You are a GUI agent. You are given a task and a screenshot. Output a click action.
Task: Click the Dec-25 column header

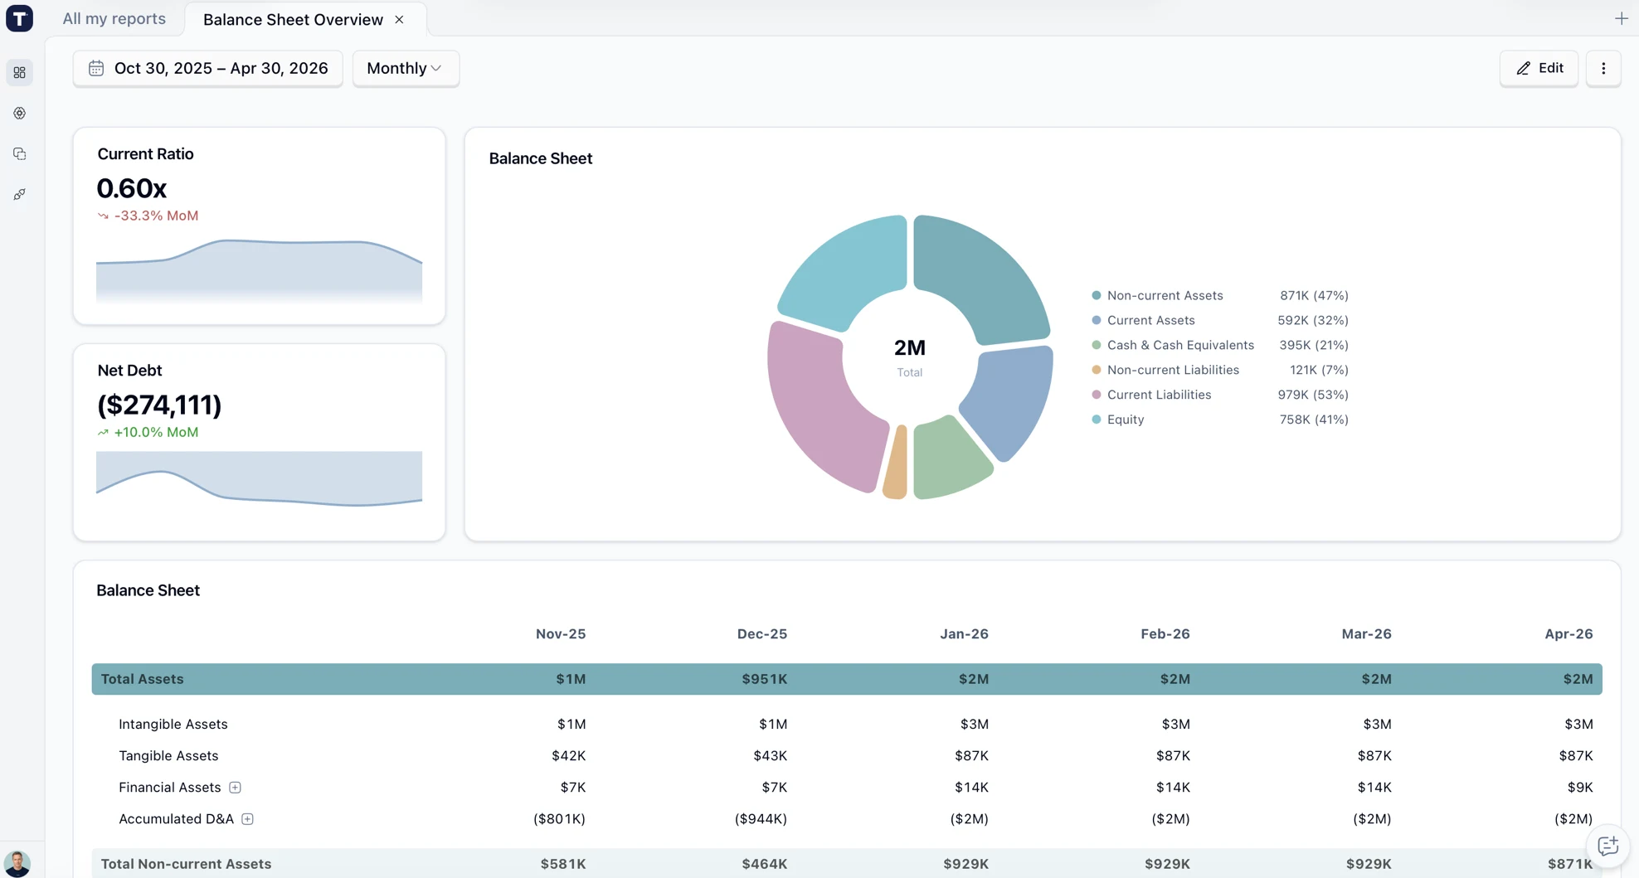[762, 634]
